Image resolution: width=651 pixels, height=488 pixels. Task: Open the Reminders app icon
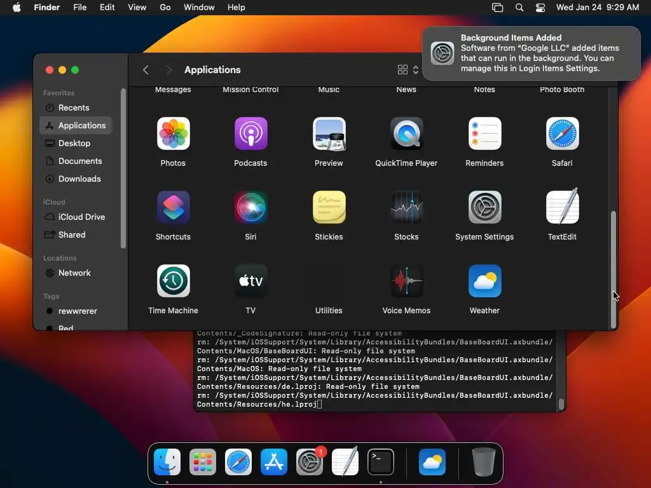pyautogui.click(x=484, y=133)
